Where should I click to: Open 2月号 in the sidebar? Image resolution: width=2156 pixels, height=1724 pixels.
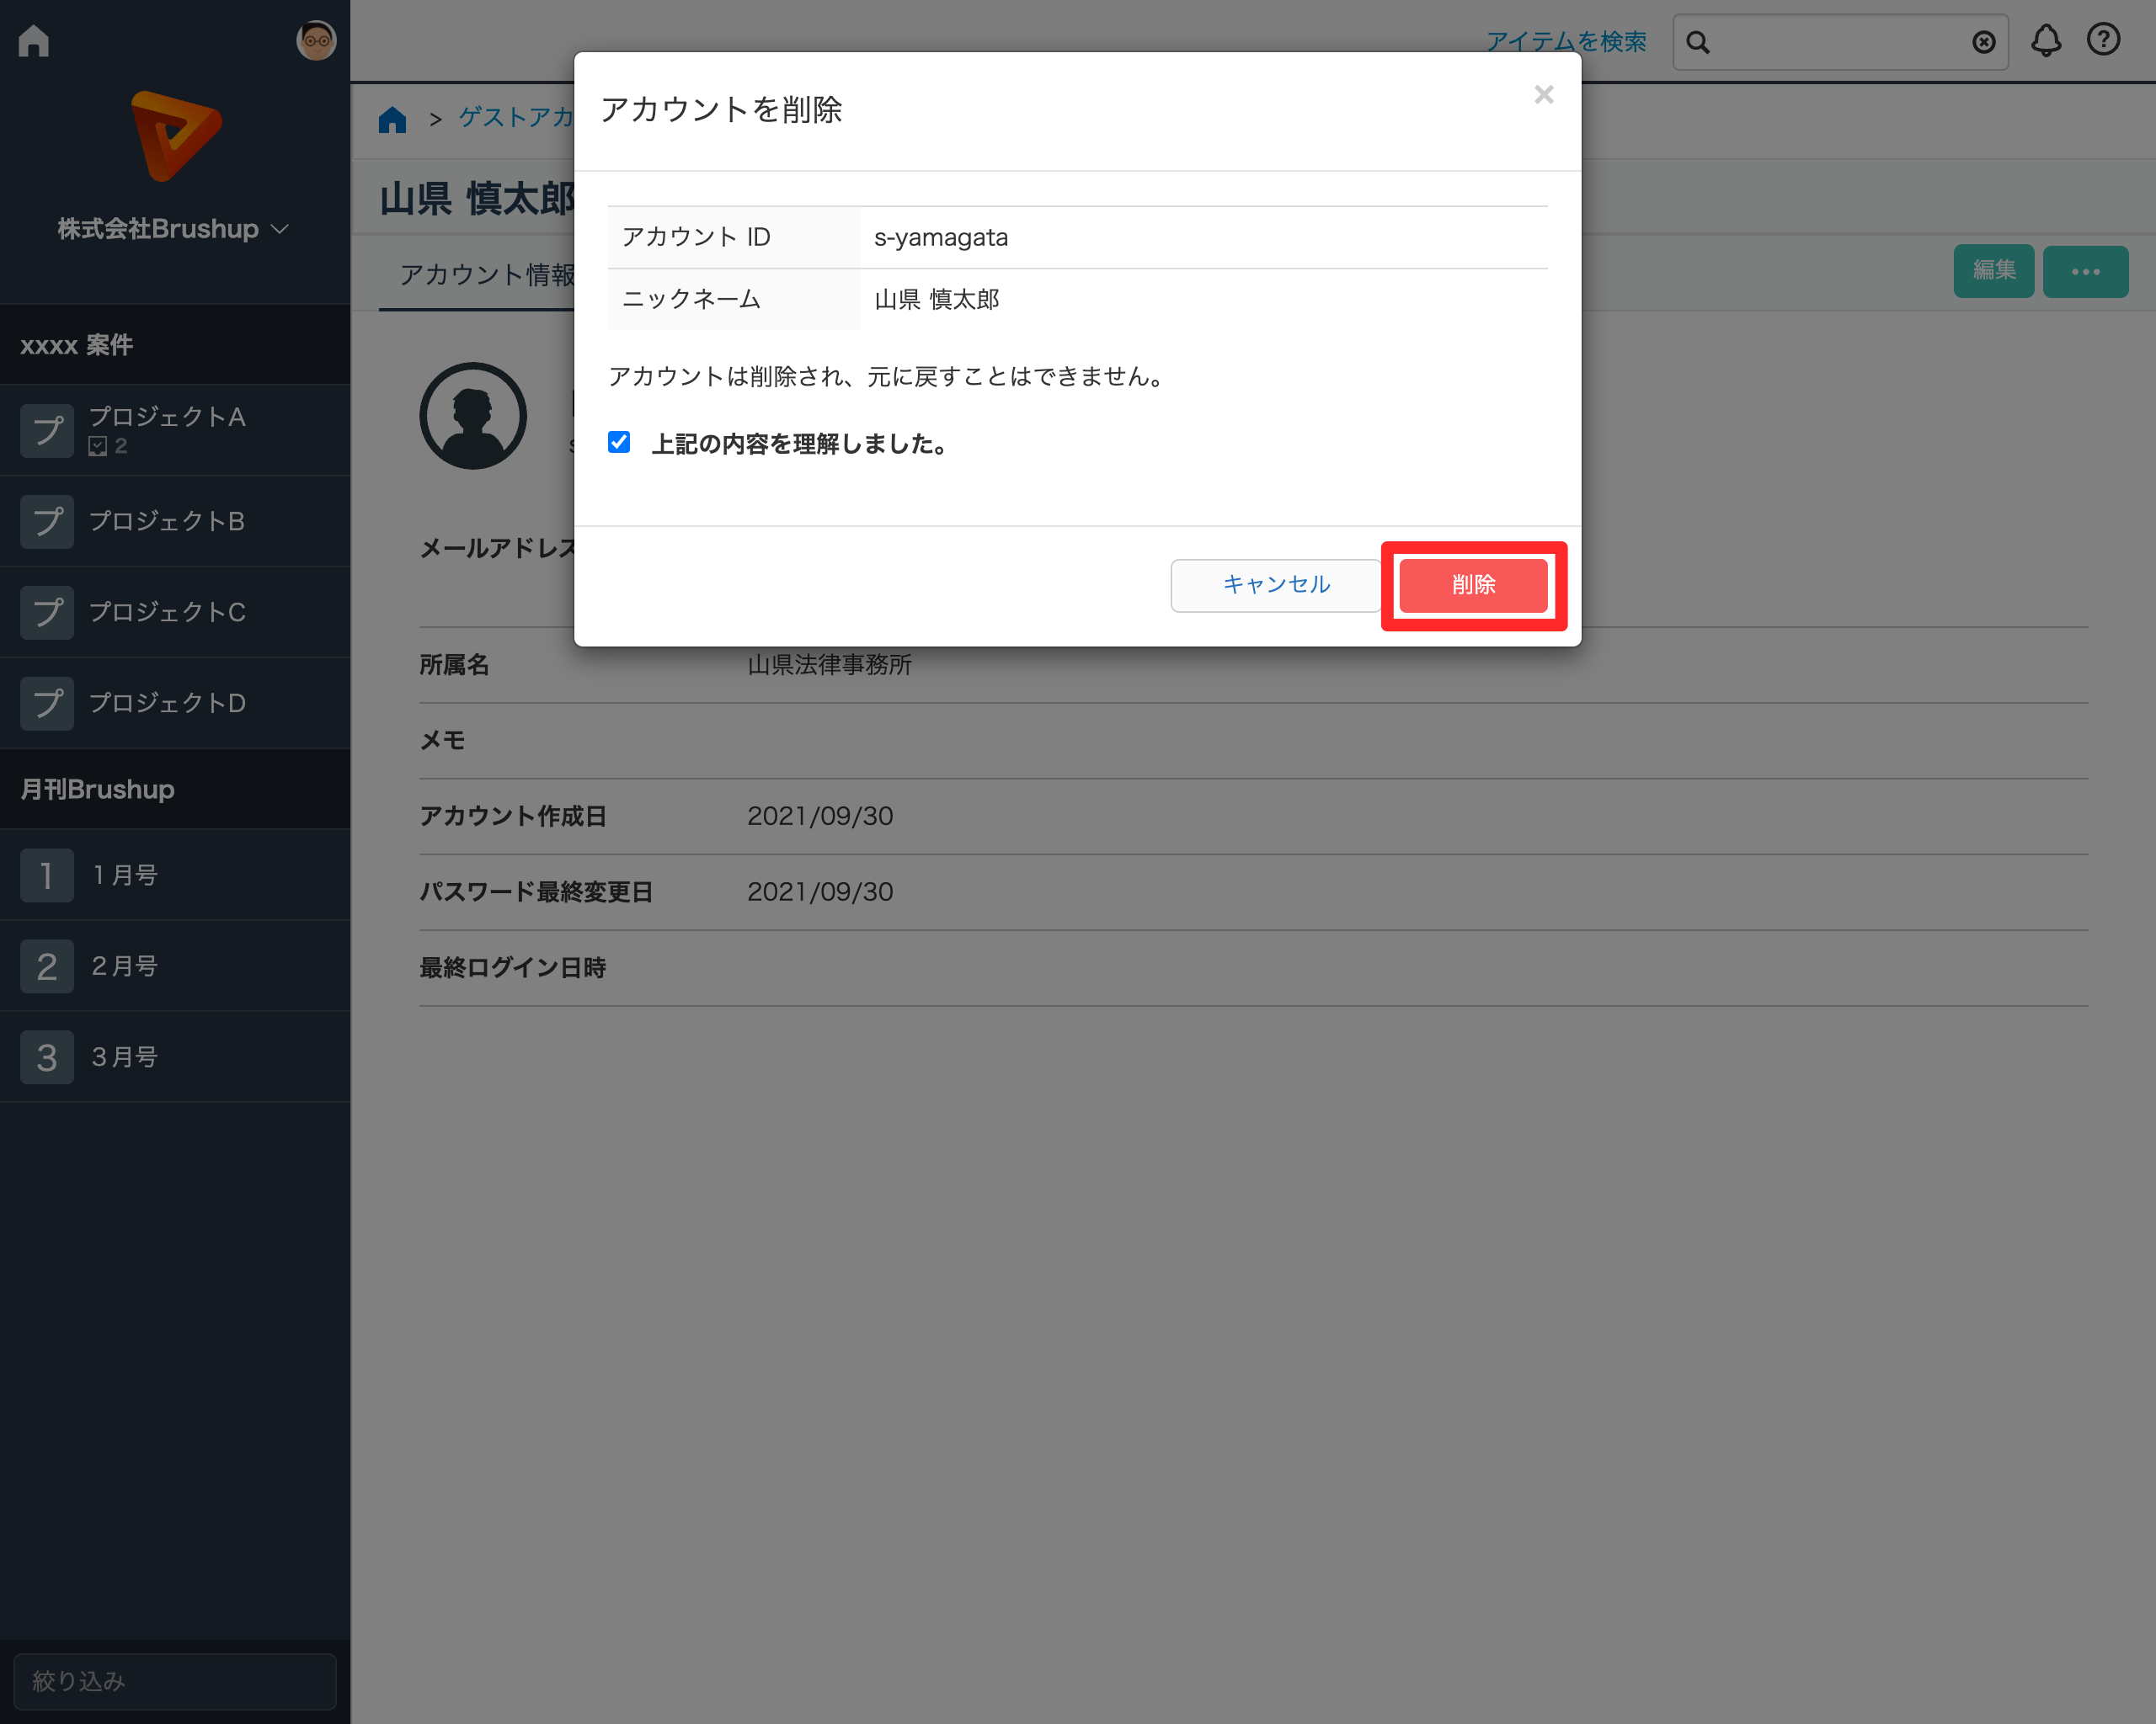point(125,966)
